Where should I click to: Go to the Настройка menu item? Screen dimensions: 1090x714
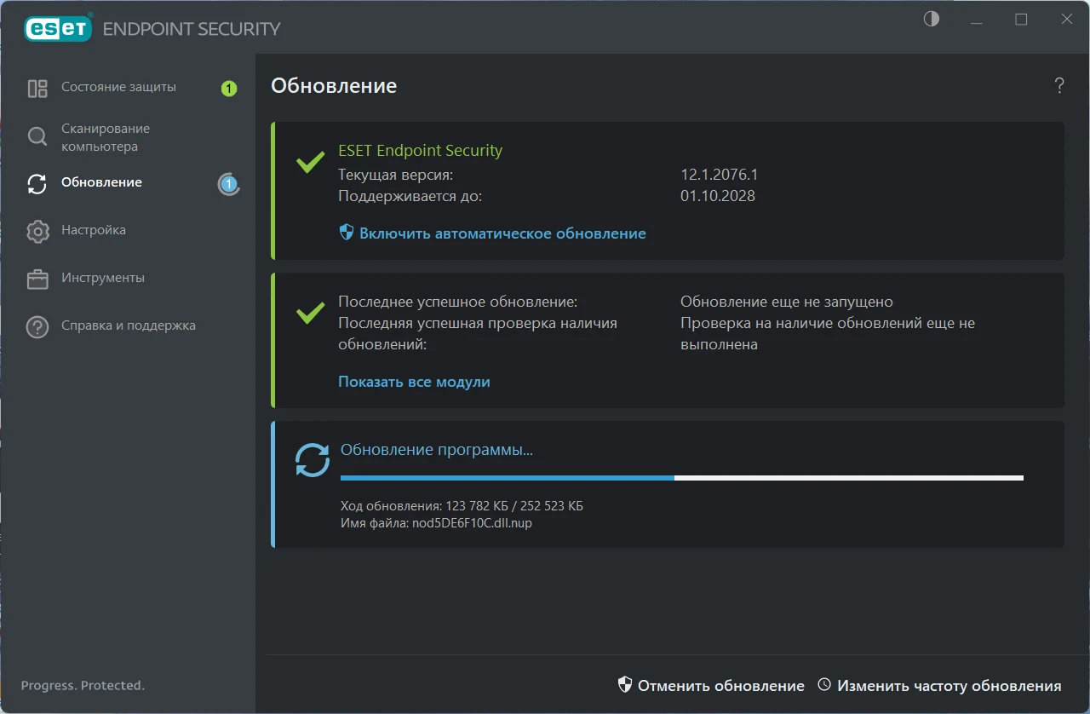click(94, 230)
